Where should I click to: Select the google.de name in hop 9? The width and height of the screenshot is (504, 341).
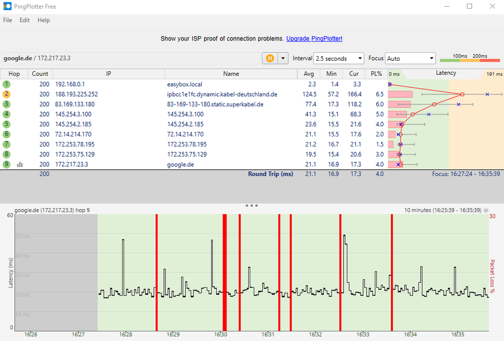(x=180, y=164)
